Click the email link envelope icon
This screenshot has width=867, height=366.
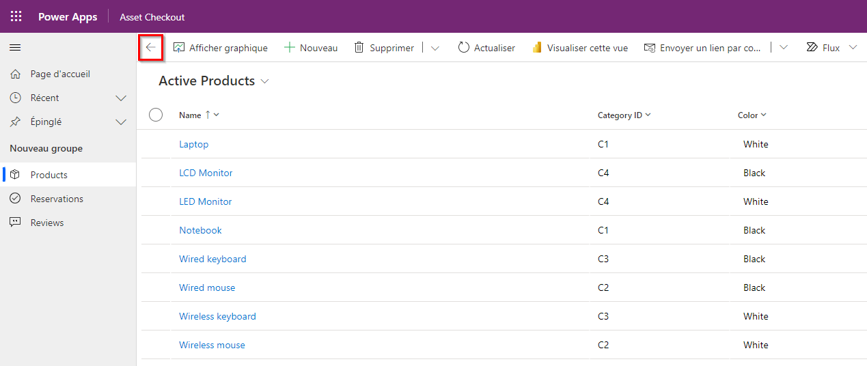pyautogui.click(x=650, y=48)
